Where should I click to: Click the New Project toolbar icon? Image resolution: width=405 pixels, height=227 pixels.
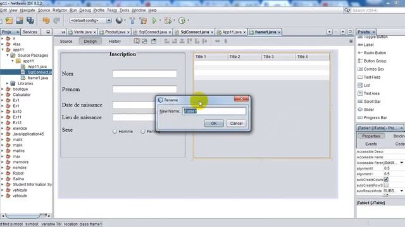(x=9, y=21)
